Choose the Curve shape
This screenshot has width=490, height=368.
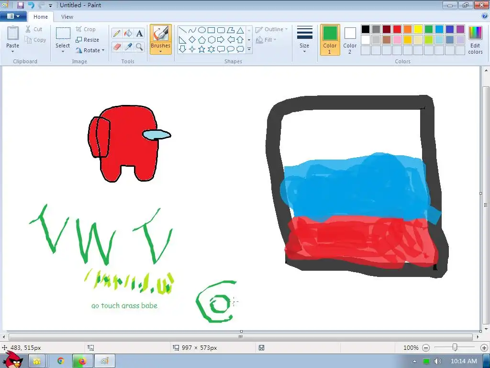pyautogui.click(x=192, y=30)
